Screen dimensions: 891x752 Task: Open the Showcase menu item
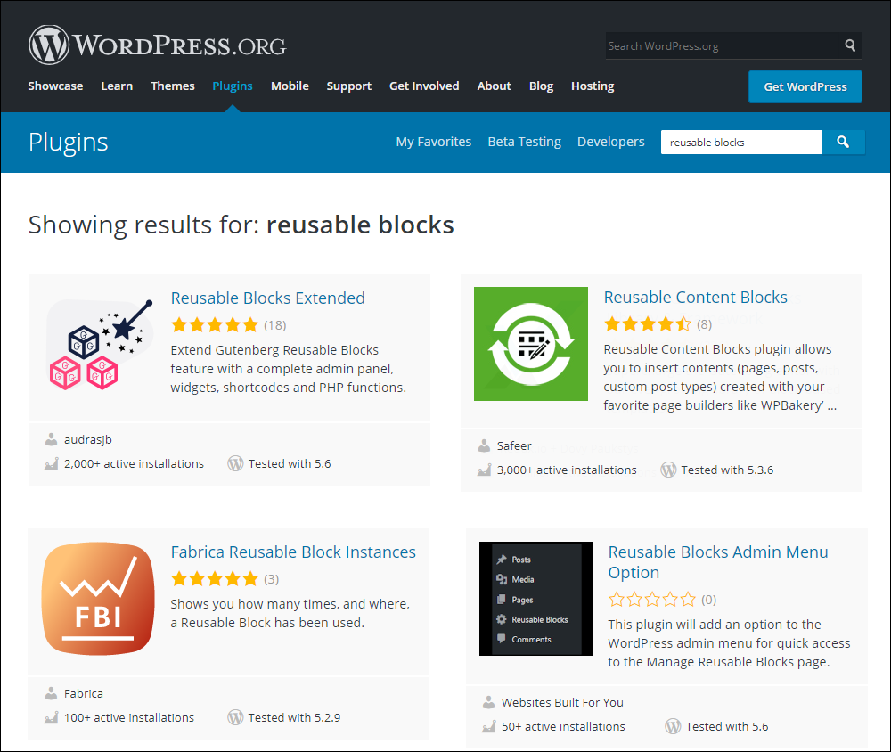click(x=55, y=86)
